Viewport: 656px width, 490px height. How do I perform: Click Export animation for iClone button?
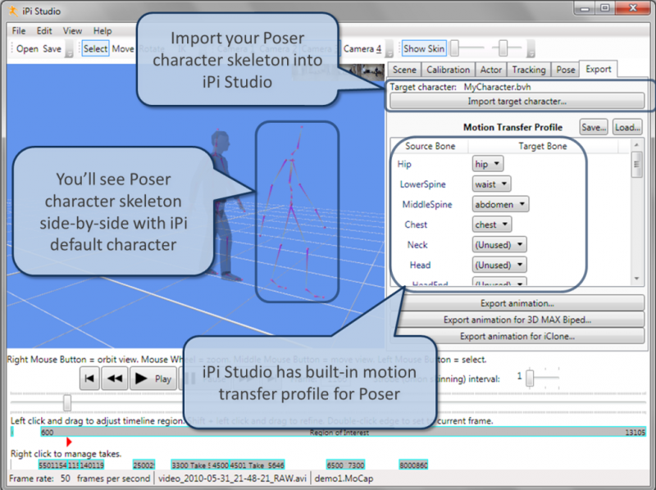517,336
